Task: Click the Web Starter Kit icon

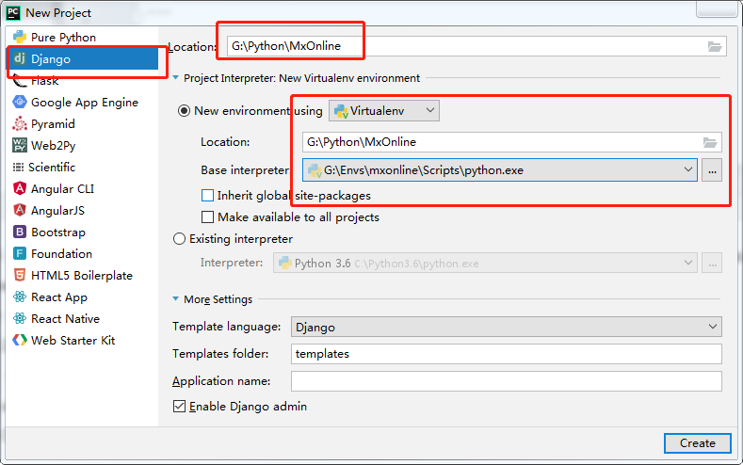Action: pos(20,340)
